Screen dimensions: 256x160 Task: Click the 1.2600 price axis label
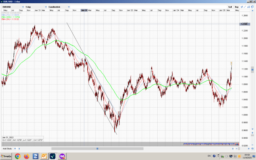[245, 16]
